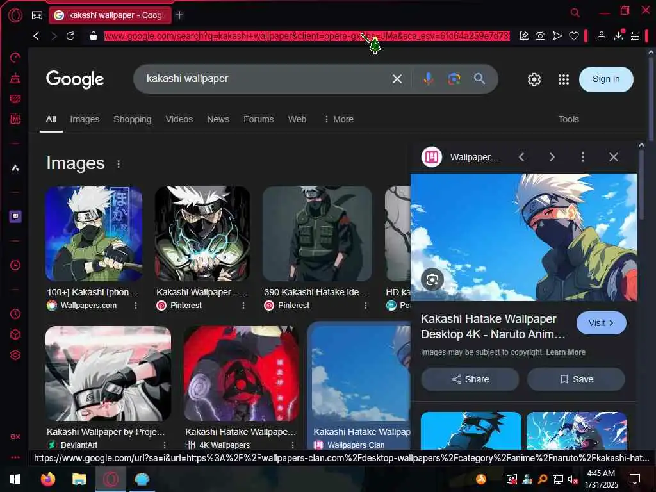Viewport: 656px width, 492px height.
Task: Open GX Control speedometer sidebar icon
Action: 15,58
